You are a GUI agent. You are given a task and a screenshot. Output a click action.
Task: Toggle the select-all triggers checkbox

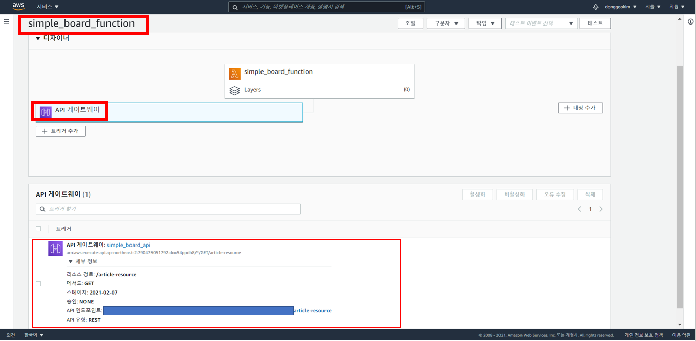[x=38, y=229]
